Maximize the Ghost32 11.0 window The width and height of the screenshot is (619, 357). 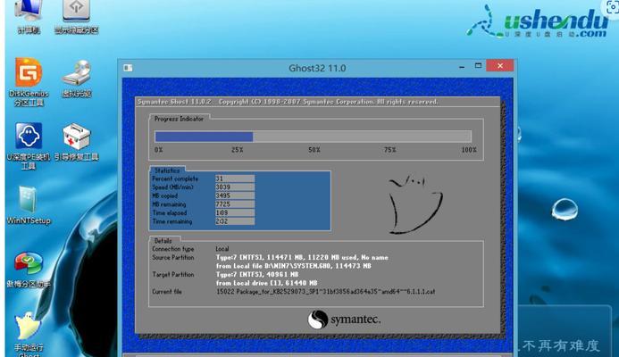[x=478, y=66]
